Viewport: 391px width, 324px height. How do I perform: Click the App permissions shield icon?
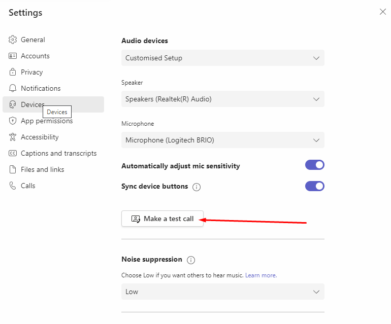point(13,121)
